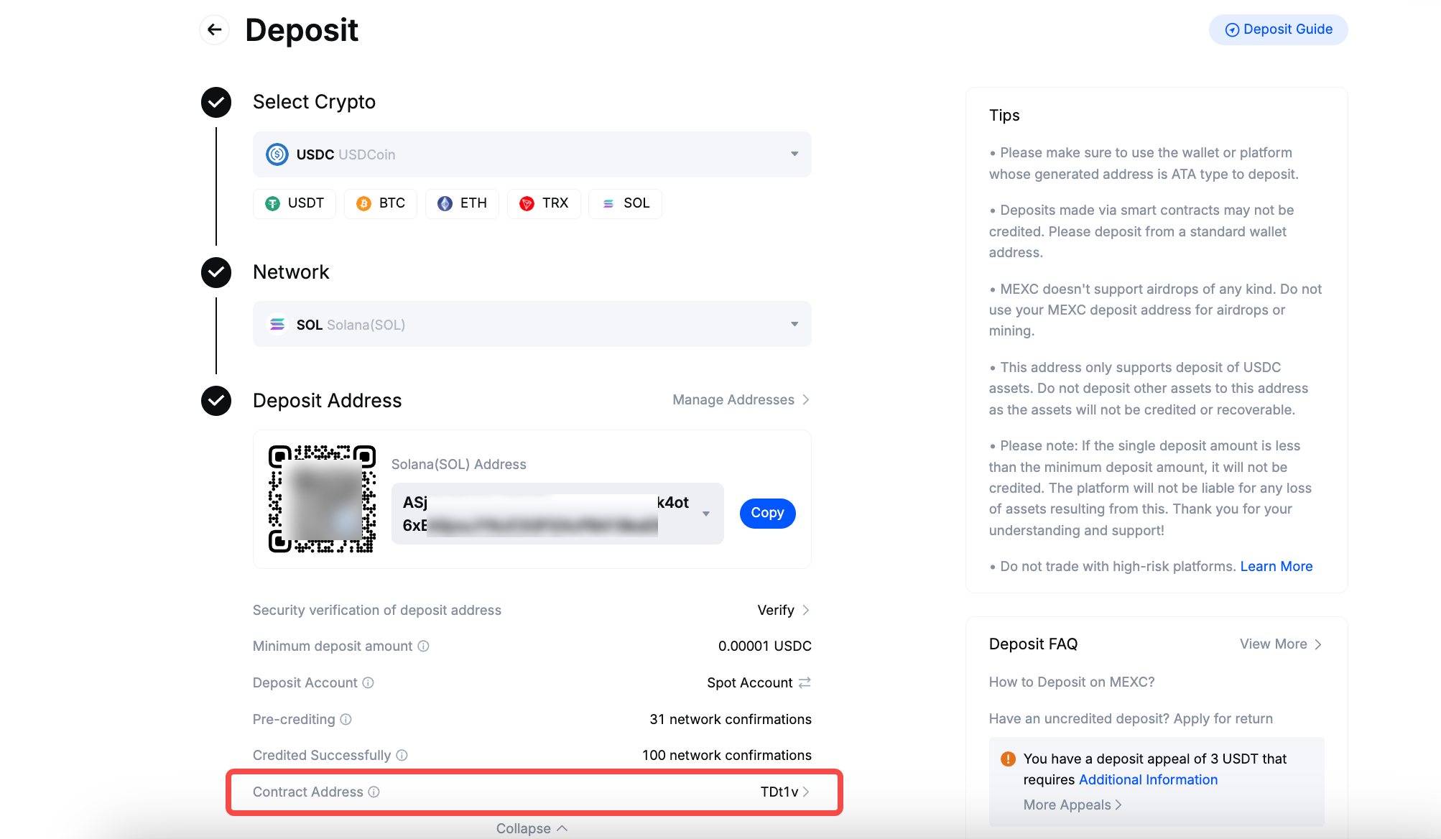This screenshot has height=839, width=1441.
Task: Expand the USDC crypto dropdown
Action: pyautogui.click(x=532, y=154)
